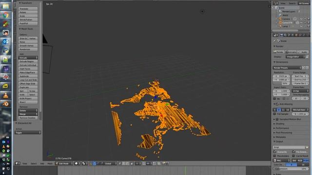Viewport: 312px width, 175px height.
Task: Add a render preset plus icon
Action: pyautogui.click(x=303, y=68)
